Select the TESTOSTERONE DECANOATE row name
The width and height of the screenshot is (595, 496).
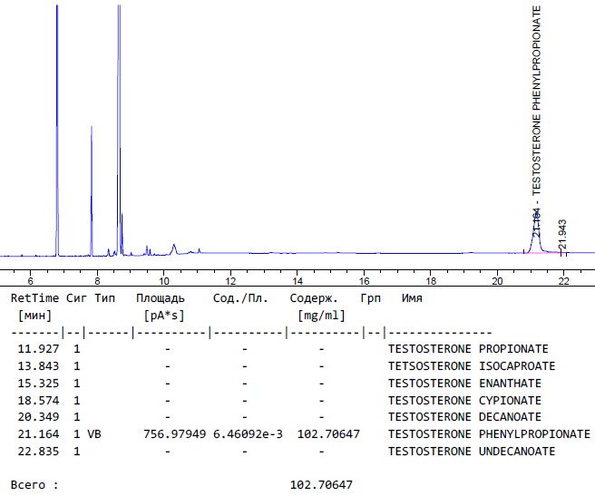click(x=464, y=418)
